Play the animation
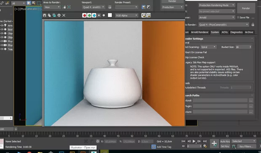The height and width of the screenshot is (153, 261). coord(194,141)
